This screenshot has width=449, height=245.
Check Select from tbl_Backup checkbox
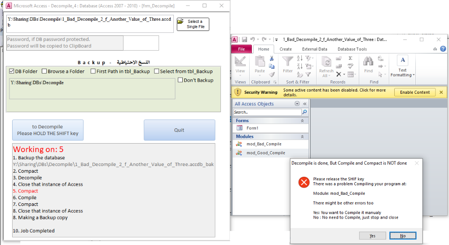click(157, 71)
